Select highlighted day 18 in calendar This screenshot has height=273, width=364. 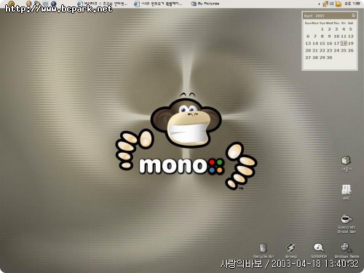pyautogui.click(x=344, y=43)
